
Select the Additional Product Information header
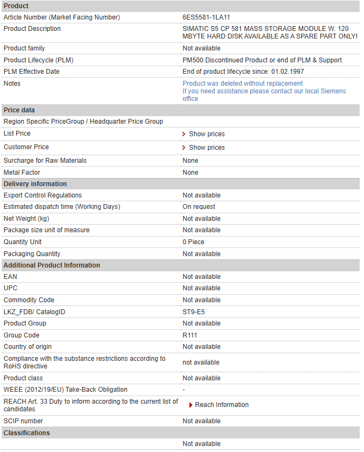point(181,265)
